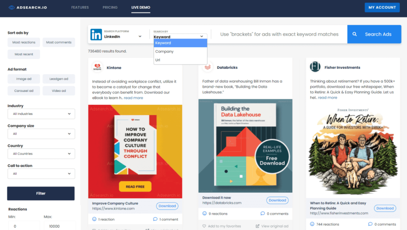Click the Databricks company name
Screen dimensions: 407x230
pos(227,68)
